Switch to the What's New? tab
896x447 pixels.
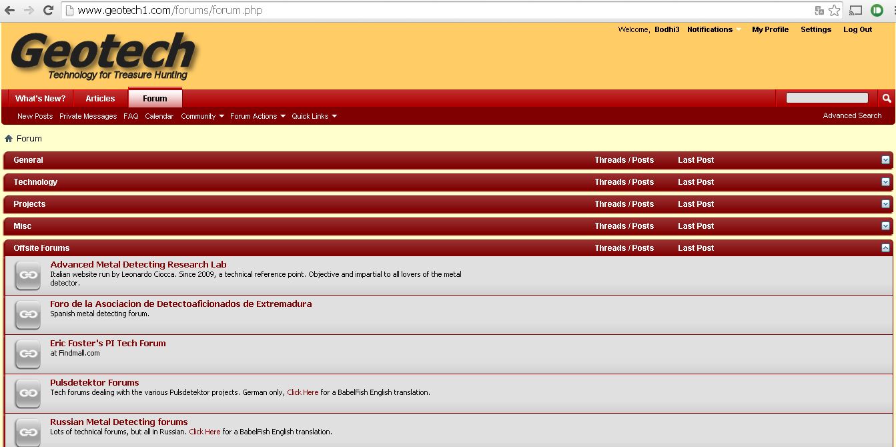click(41, 98)
